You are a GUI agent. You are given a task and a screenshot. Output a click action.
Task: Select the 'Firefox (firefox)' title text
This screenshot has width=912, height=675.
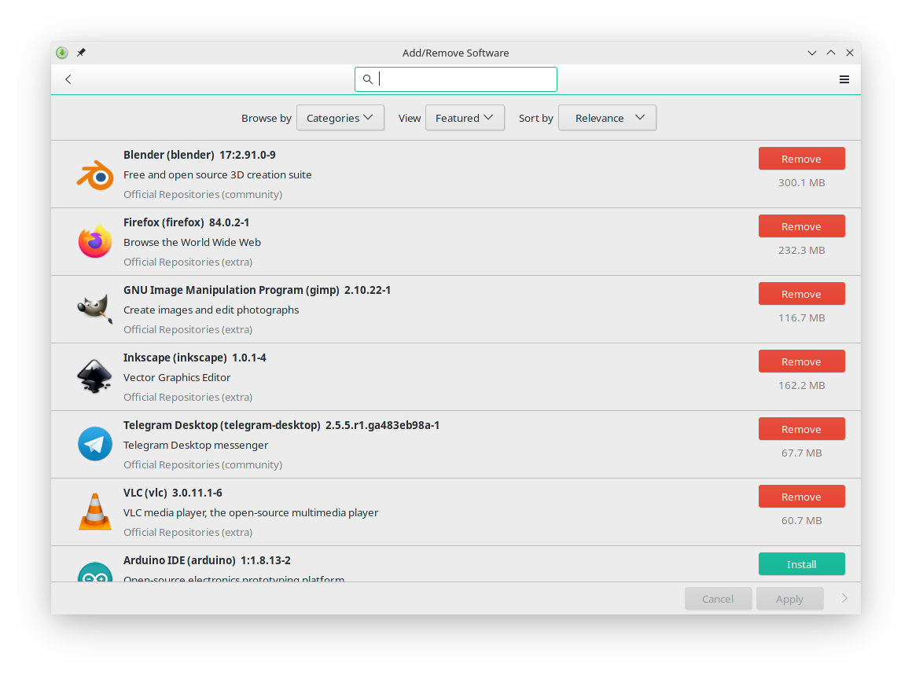point(164,222)
